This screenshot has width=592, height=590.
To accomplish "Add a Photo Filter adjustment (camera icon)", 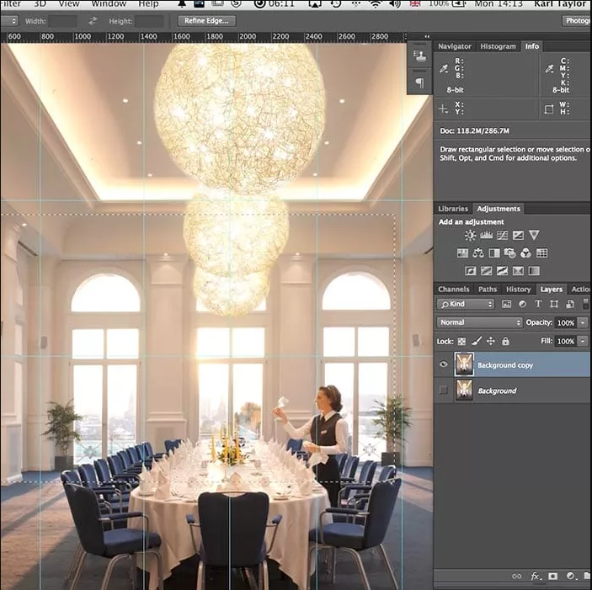I will coord(510,252).
